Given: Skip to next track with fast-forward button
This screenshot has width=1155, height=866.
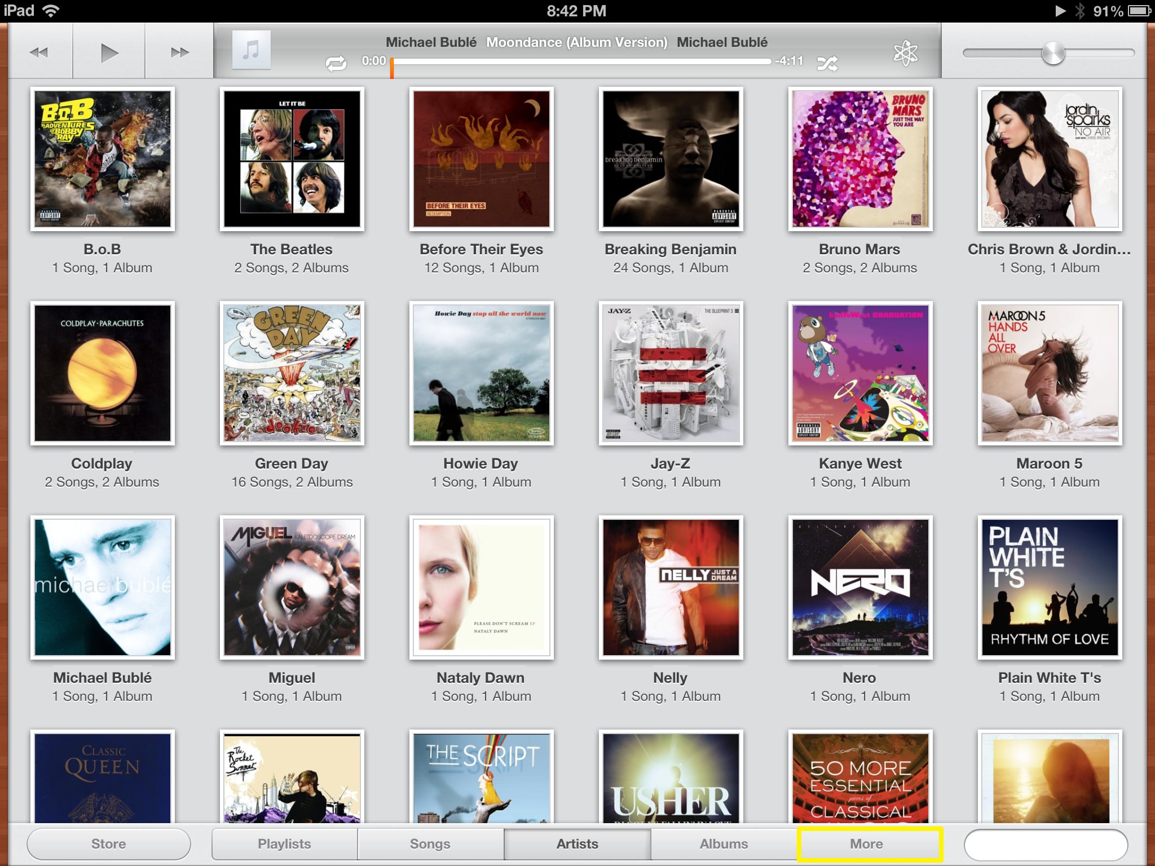Looking at the screenshot, I should (179, 52).
